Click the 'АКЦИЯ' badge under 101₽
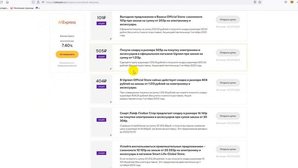Screen dimensions: 298x168 (x=102, y=23)
